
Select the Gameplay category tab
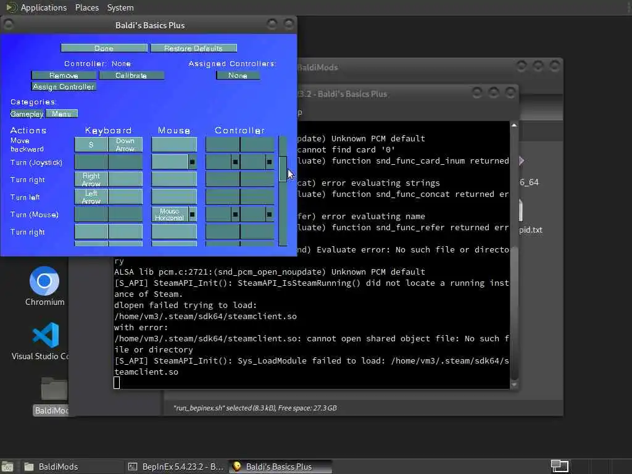(27, 114)
